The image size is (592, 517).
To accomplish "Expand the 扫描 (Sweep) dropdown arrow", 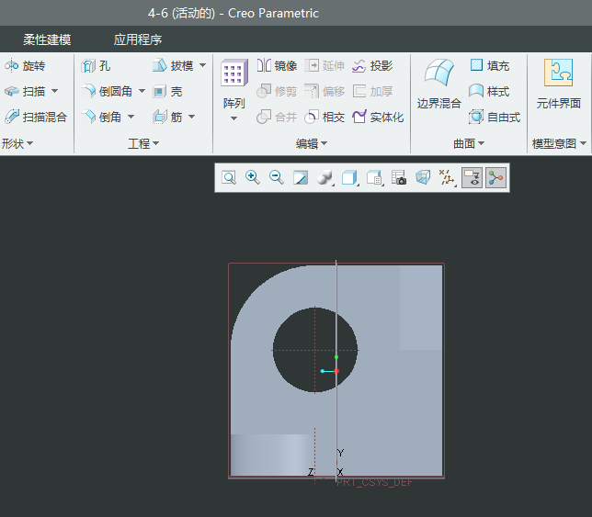I will coord(55,91).
